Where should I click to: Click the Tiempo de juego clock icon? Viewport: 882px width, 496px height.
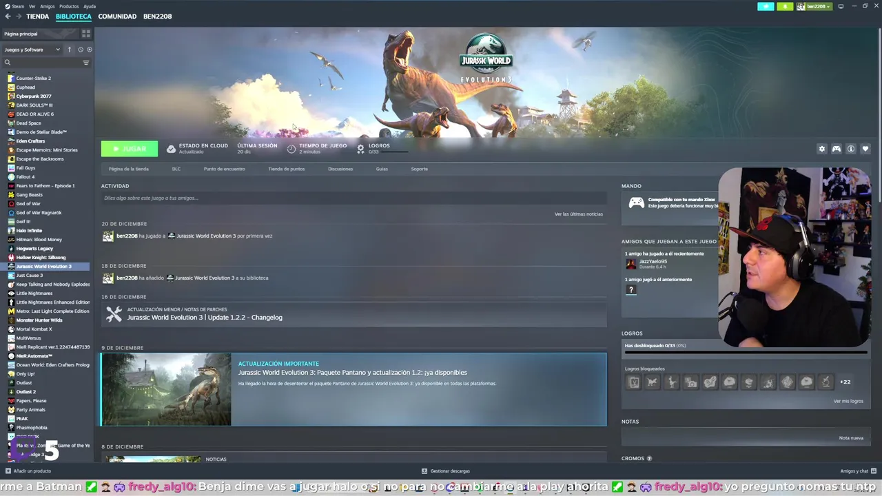pos(291,149)
